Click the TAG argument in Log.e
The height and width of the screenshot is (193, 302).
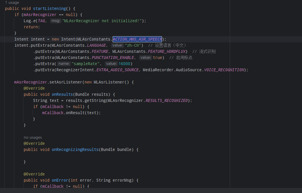coord(42,21)
